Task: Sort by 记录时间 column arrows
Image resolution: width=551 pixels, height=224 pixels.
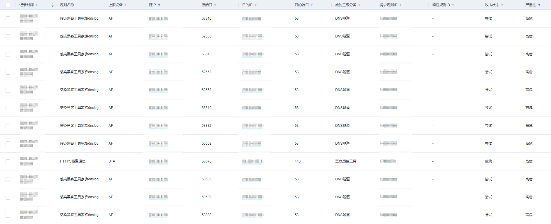Action: tap(52, 5)
